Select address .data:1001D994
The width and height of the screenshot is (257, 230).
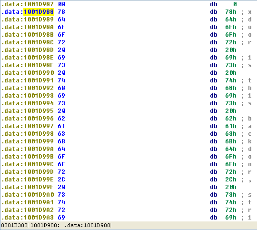28,103
